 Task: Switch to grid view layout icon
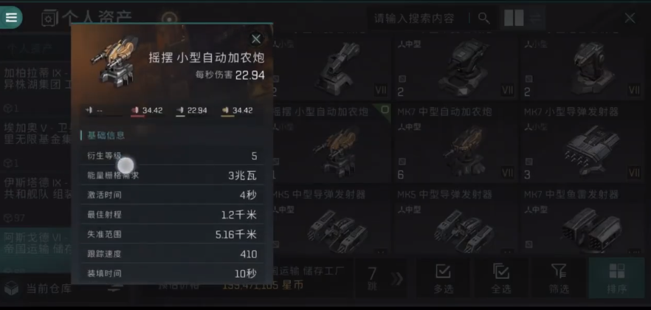[514, 18]
